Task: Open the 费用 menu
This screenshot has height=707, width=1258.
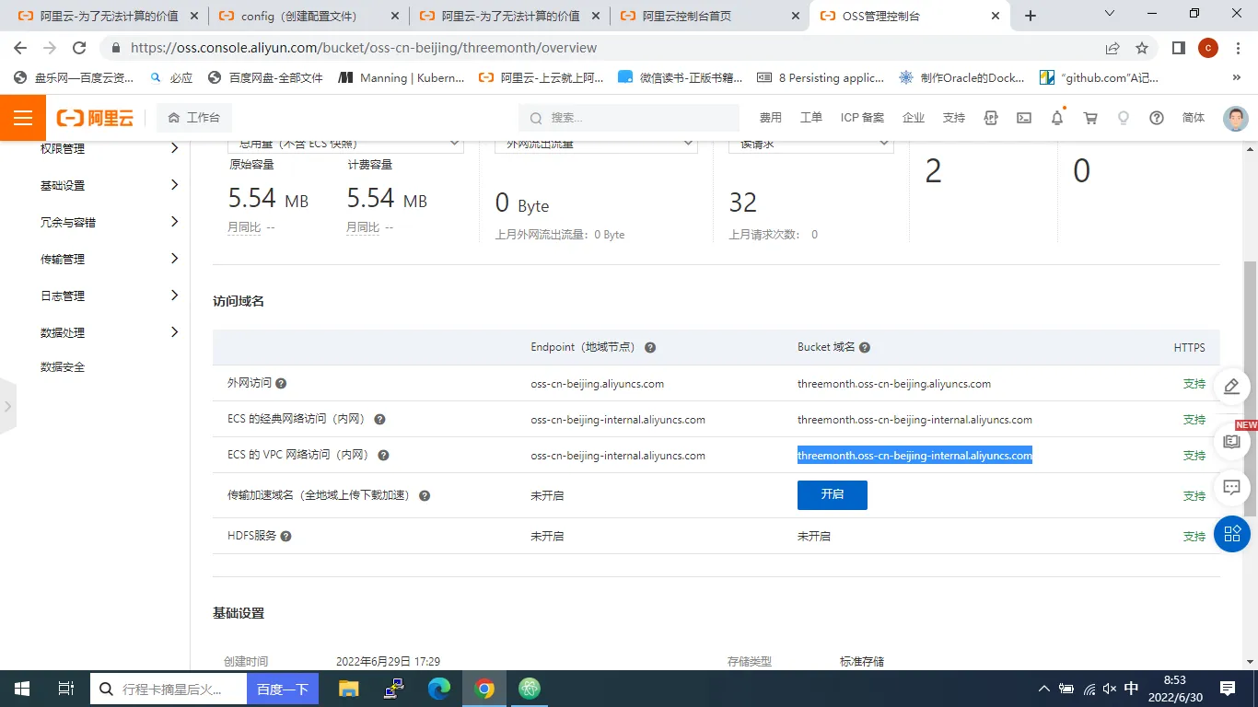Action: click(770, 118)
